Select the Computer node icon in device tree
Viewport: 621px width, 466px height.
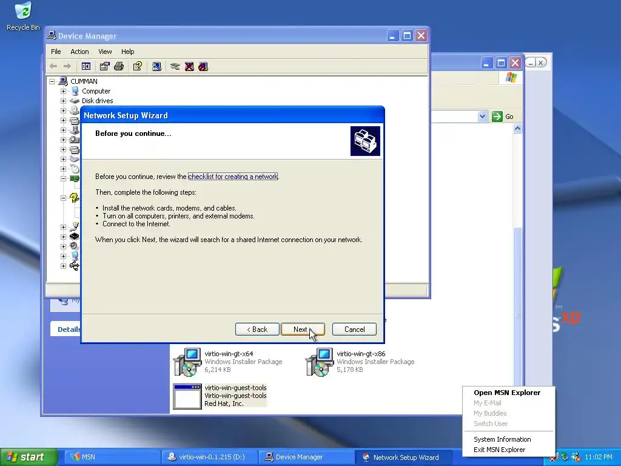[75, 91]
